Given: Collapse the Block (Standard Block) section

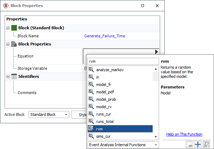Looking at the screenshot, I should pyautogui.click(x=8, y=28).
